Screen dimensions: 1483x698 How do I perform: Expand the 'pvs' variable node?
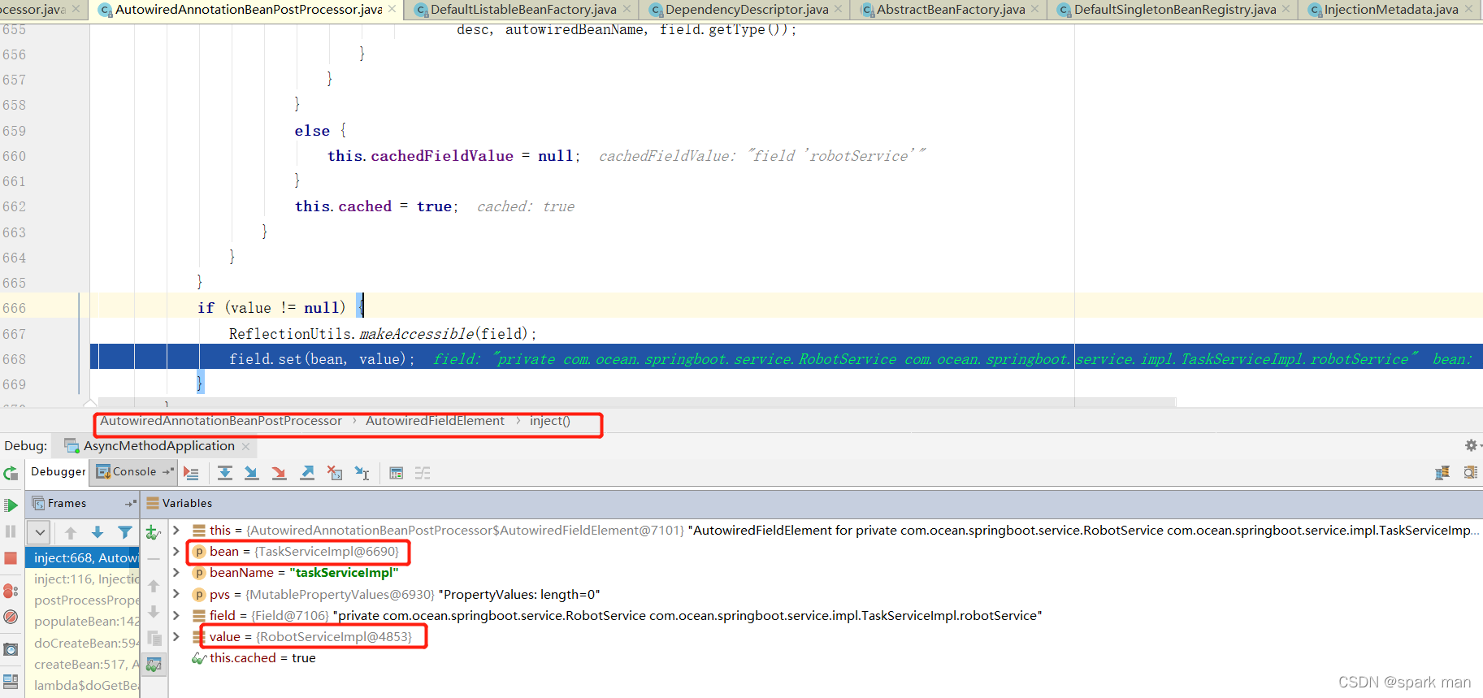[x=176, y=594]
